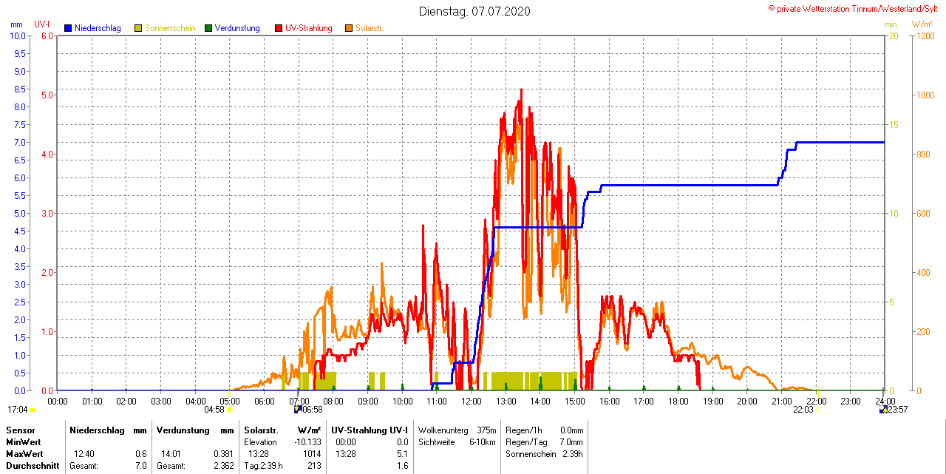Click the moon icon beside 23:57
946x474 pixels.
[x=882, y=409]
